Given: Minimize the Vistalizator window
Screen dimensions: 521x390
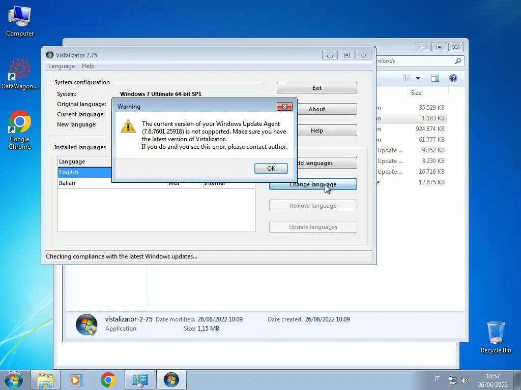Looking at the screenshot, I should (330, 55).
